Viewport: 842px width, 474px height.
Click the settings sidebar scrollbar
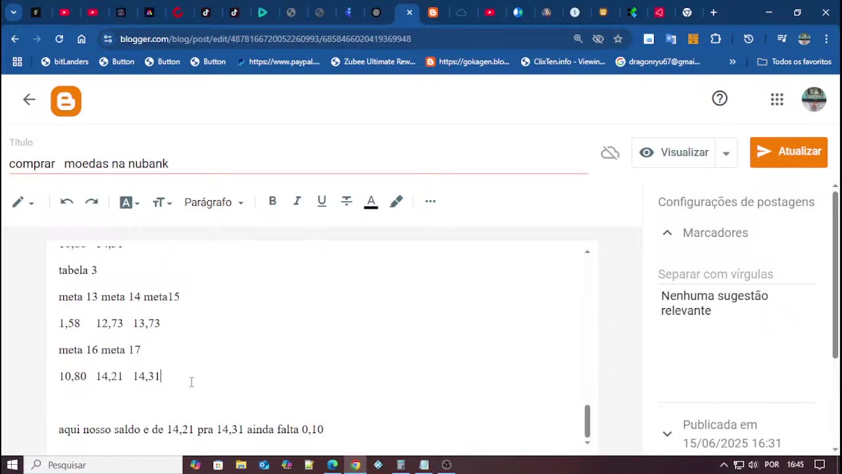click(x=835, y=275)
